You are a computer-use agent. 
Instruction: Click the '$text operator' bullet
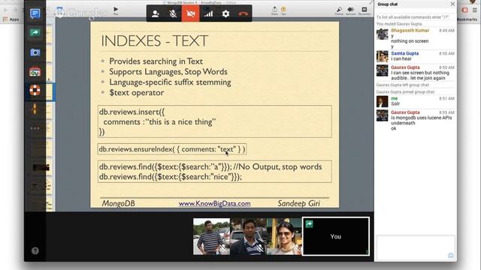tap(137, 92)
